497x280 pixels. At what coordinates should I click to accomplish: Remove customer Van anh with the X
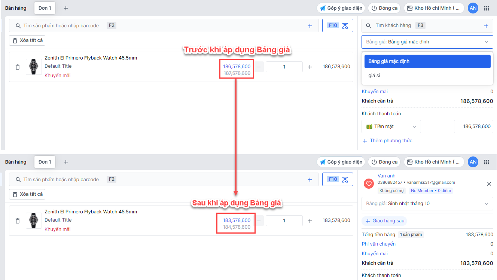[489, 184]
